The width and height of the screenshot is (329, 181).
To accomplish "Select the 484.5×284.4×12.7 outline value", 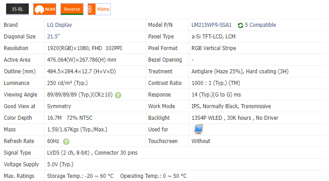I will pyautogui.click(x=69, y=72).
